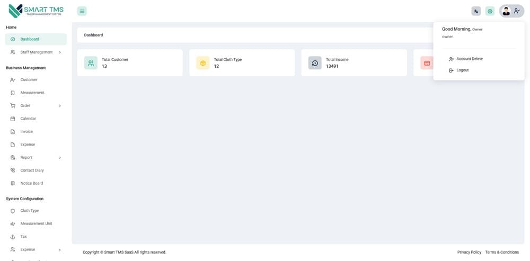Click the Total Income history icon
The height and width of the screenshot is (261, 530).
point(315,63)
